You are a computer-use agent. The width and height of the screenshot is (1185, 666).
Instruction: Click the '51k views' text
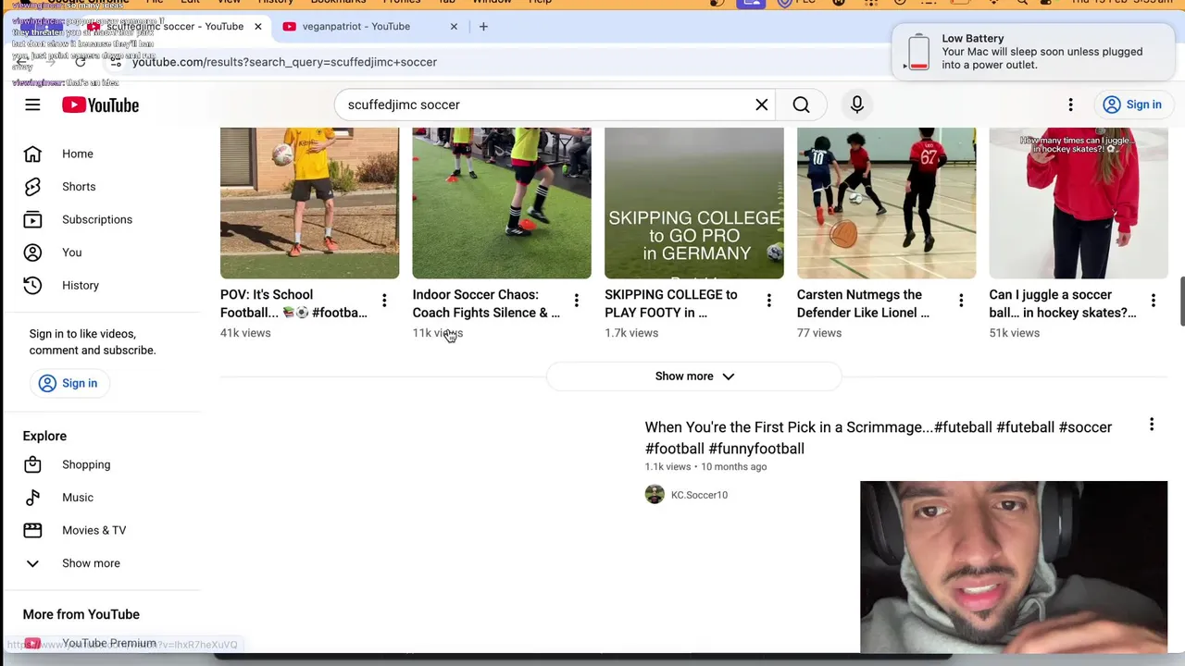tap(1015, 333)
